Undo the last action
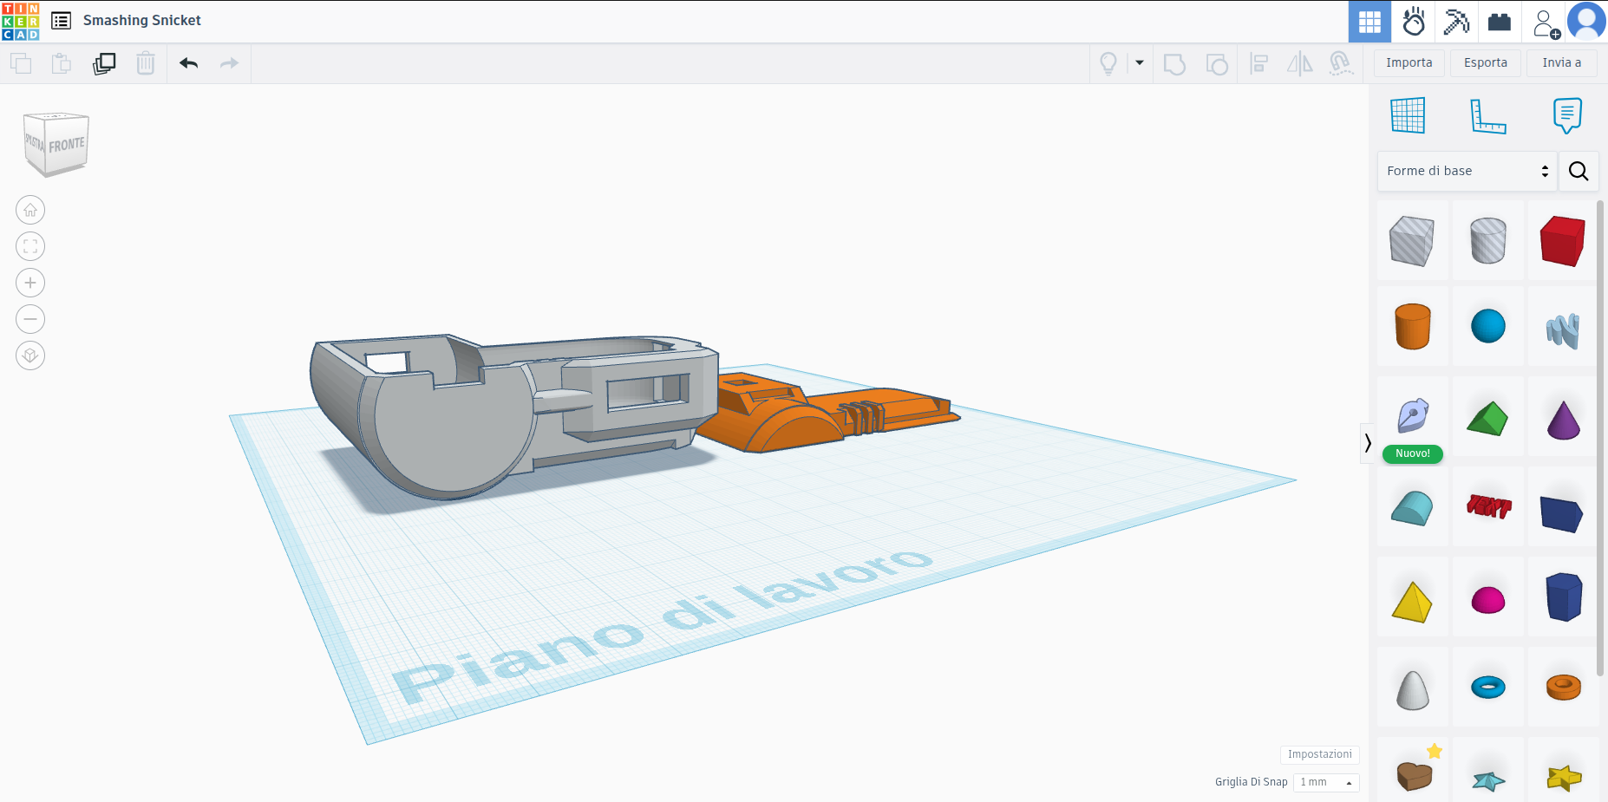The height and width of the screenshot is (802, 1608). (189, 63)
